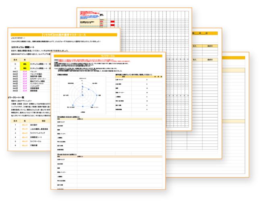The width and height of the screenshot is (262, 203).
Task: Click the ライフサークル entry in worksheet list row 5
Action: click(x=35, y=141)
